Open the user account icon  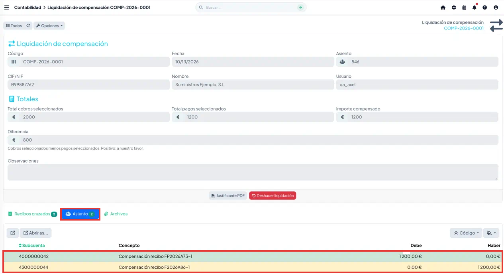click(496, 8)
